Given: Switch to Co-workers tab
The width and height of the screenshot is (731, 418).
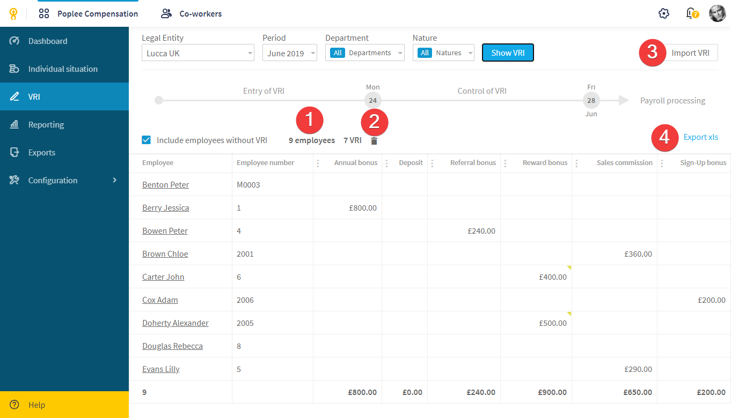Looking at the screenshot, I should (192, 14).
